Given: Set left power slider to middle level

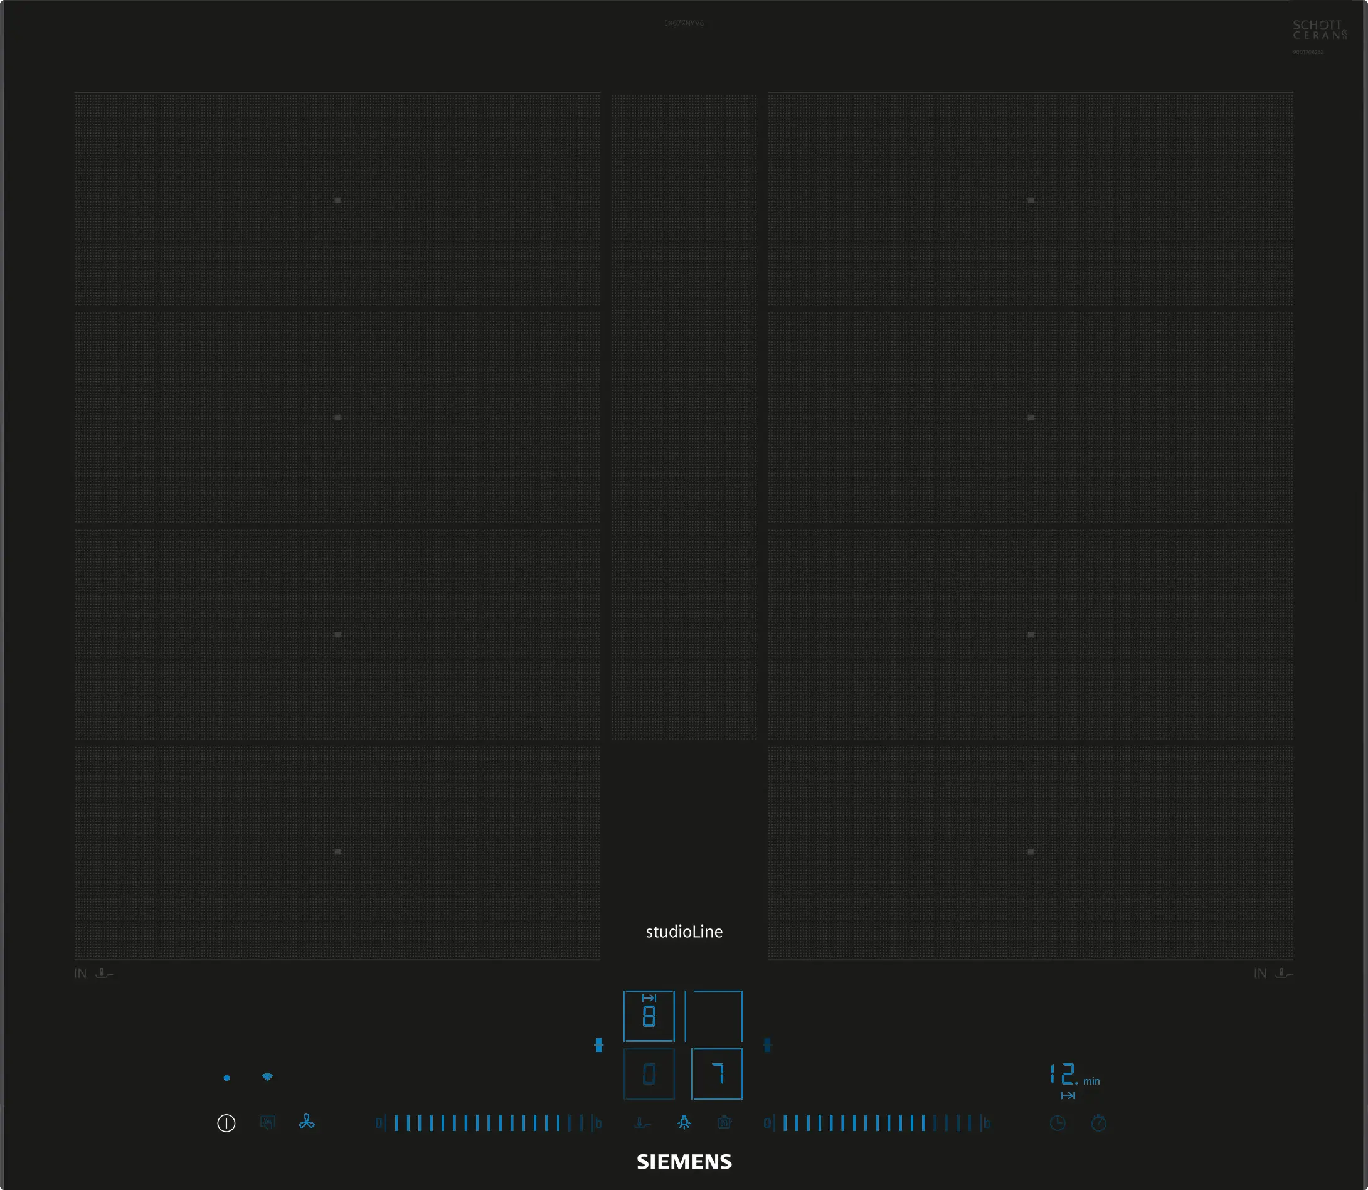Looking at the screenshot, I should click(489, 1123).
